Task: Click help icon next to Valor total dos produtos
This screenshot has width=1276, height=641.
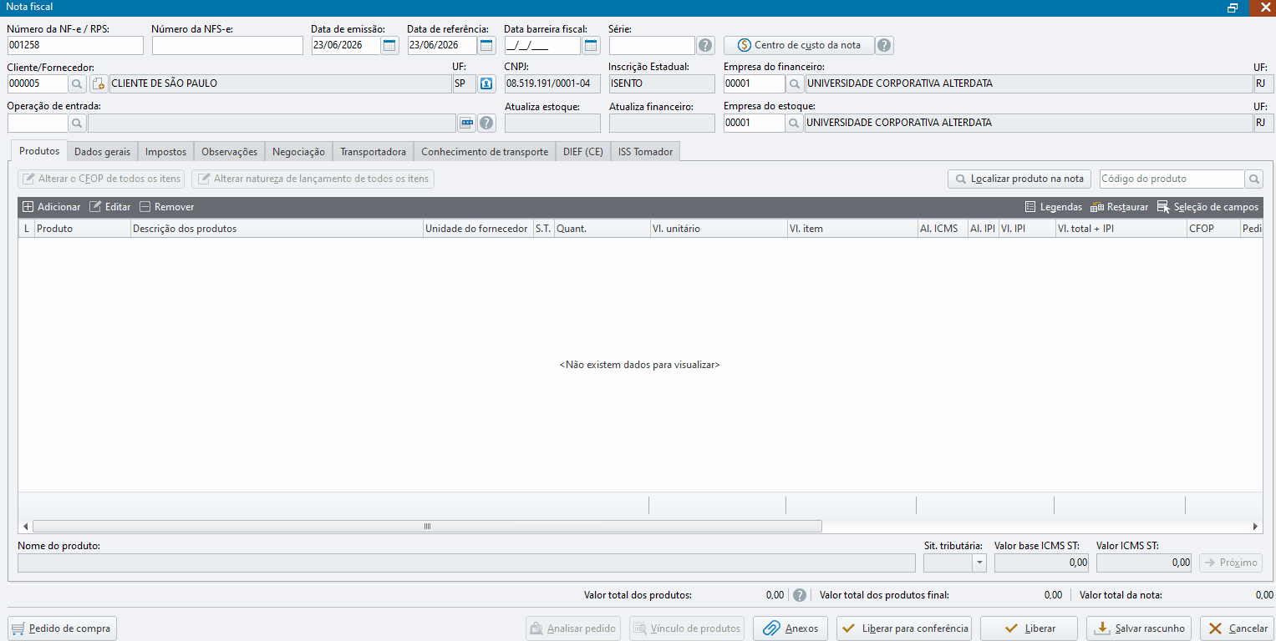Action: tap(800, 595)
